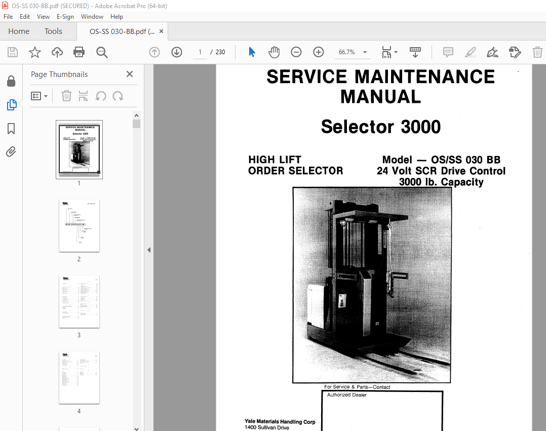Select page 1 thumbnail
This screenshot has height=431, width=546.
tap(80, 150)
